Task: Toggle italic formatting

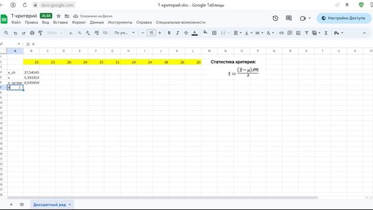Action: coord(177,33)
